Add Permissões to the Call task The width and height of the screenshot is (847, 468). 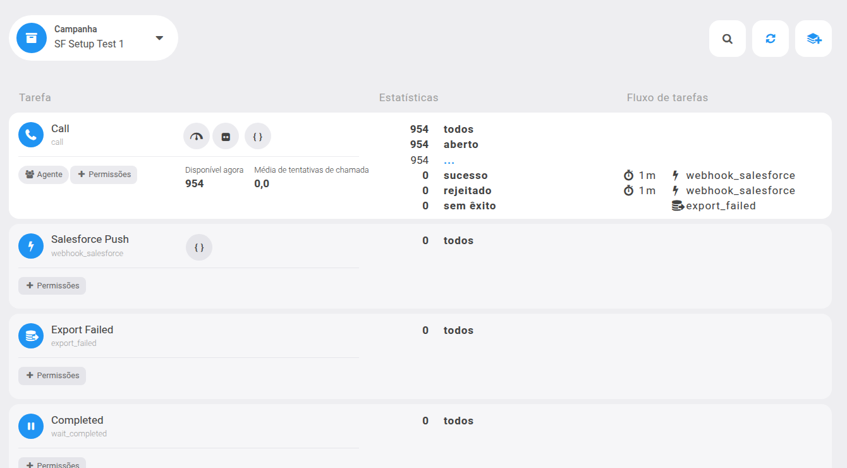(x=104, y=175)
